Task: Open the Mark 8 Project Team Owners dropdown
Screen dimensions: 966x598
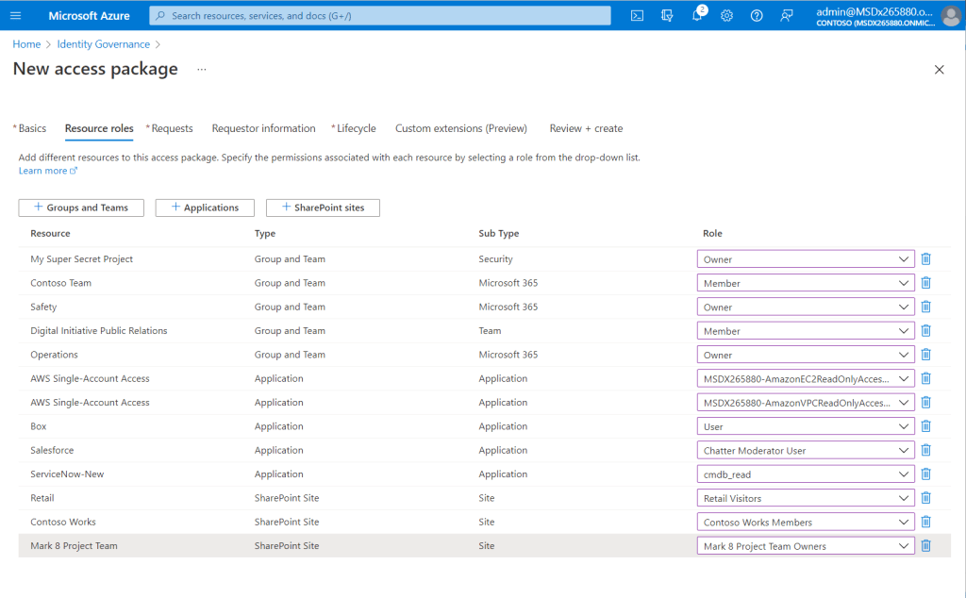Action: tap(806, 546)
